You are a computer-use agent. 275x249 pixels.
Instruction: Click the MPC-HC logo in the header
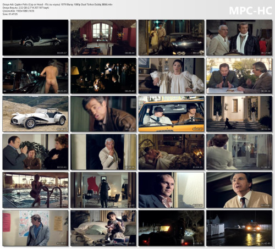[250, 10]
